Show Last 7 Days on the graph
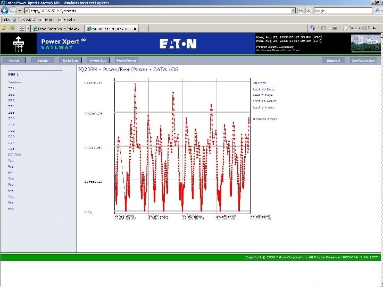This screenshot has height=287, width=383. (263, 95)
